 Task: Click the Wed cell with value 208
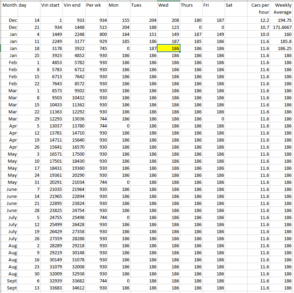(168, 20)
